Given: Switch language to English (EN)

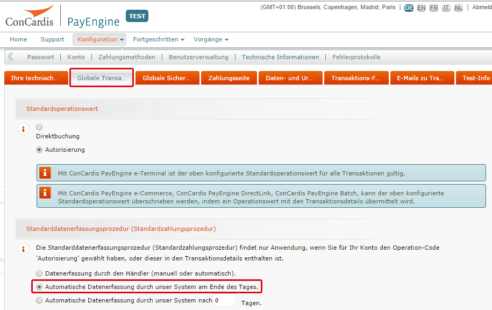Looking at the screenshot, I should tap(421, 8).
